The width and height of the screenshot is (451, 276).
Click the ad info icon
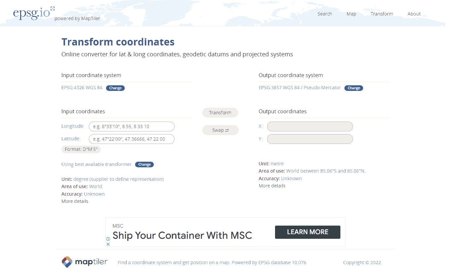108,239
